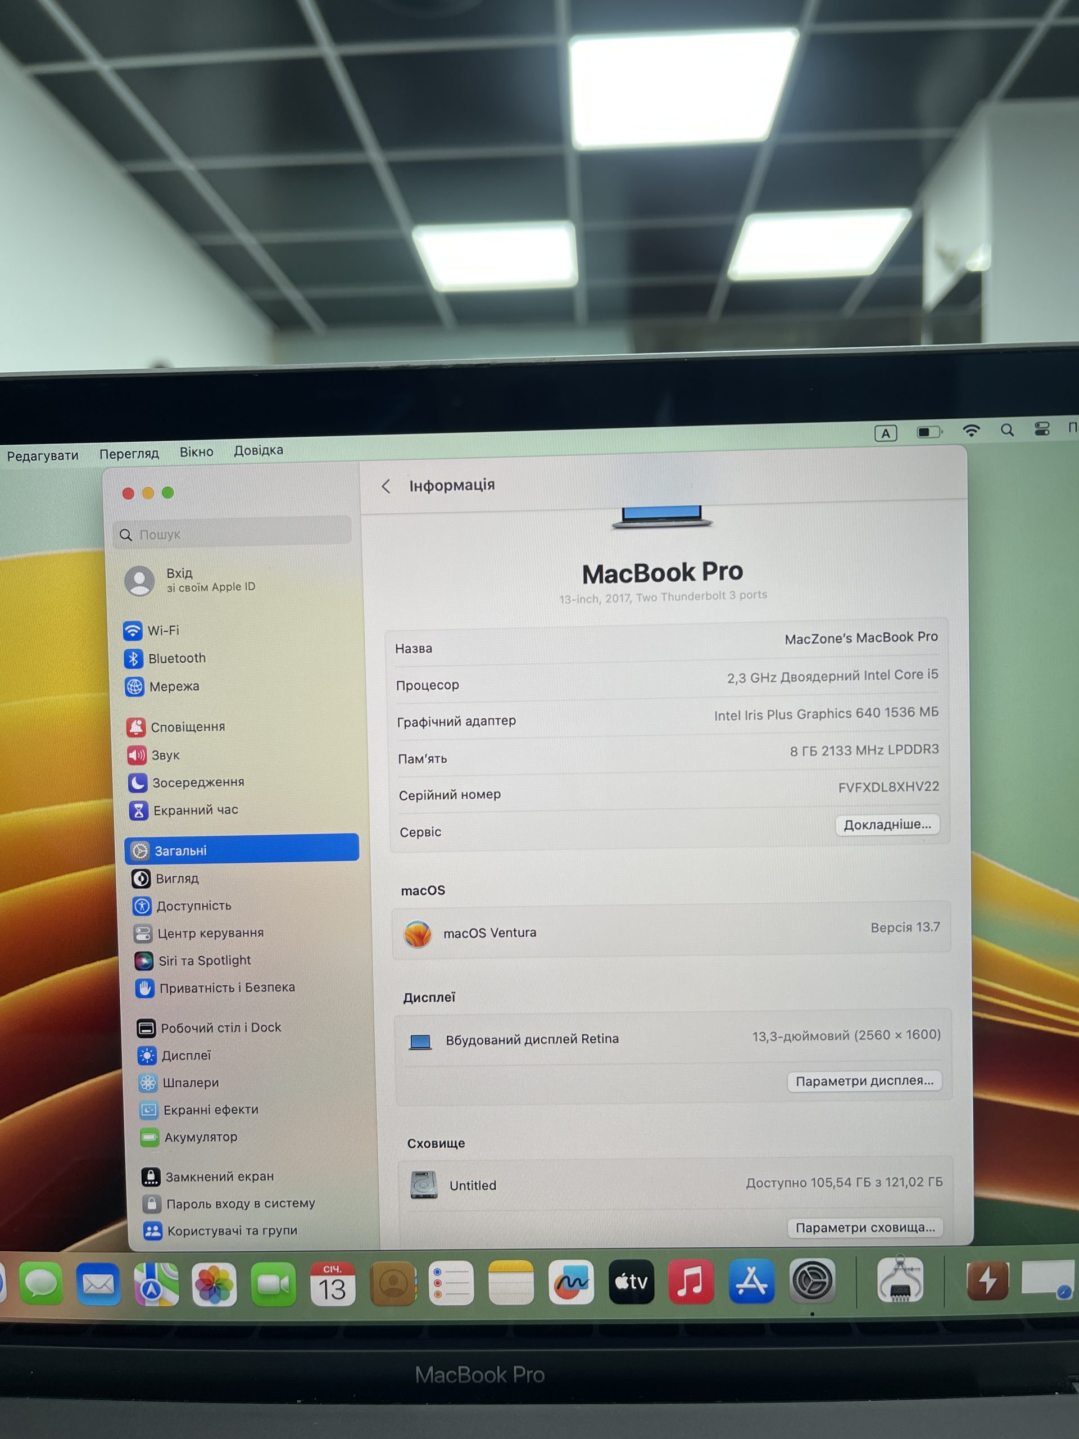Launch Freeform from the Dock

[x=571, y=1282]
